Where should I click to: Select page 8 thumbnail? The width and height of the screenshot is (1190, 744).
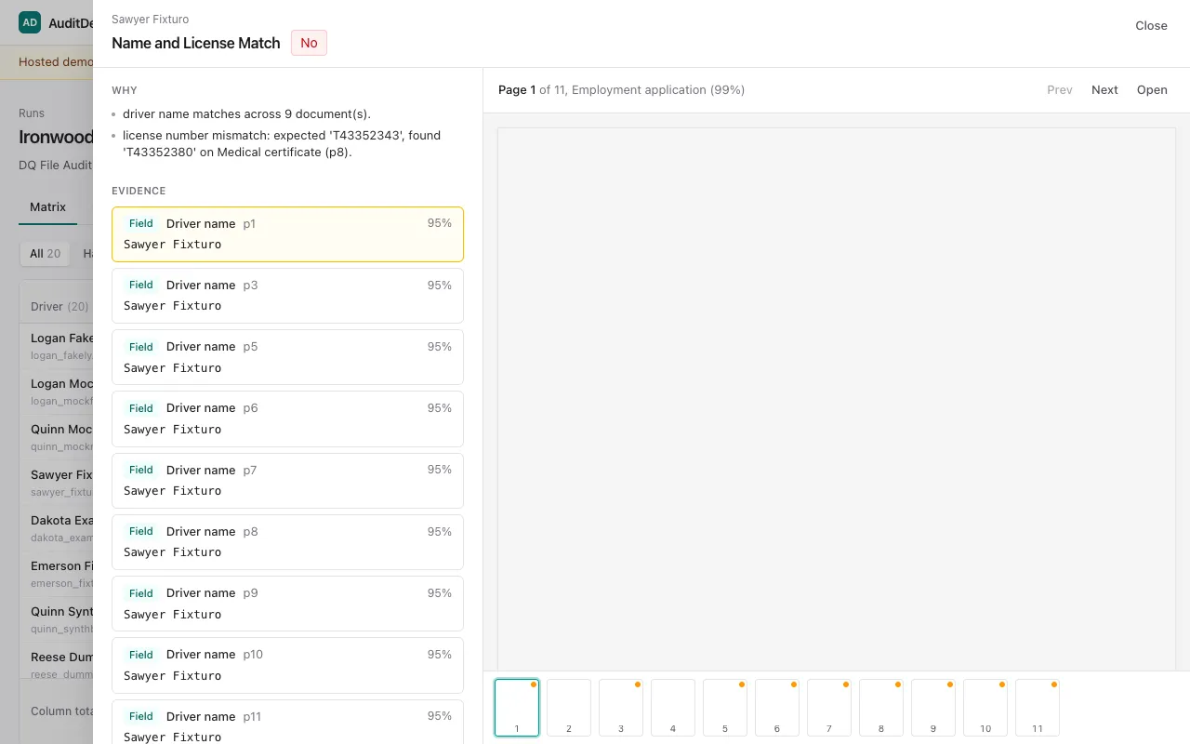click(881, 708)
